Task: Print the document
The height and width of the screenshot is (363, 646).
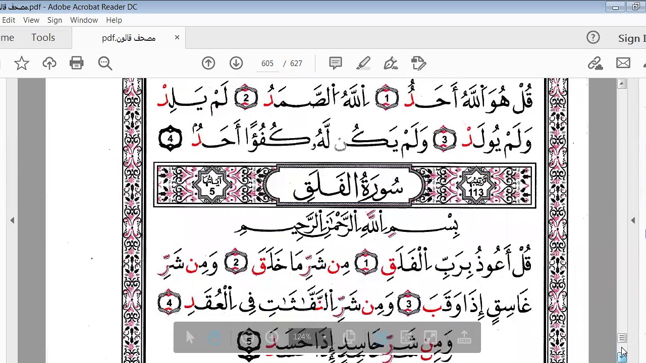Action: pyautogui.click(x=77, y=64)
